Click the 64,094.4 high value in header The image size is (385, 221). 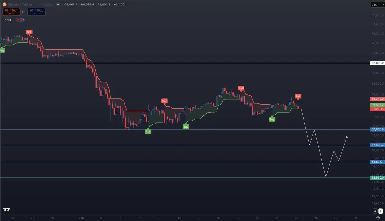88,4
